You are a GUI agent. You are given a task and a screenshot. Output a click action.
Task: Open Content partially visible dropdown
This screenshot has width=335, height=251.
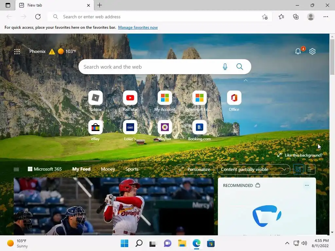point(254,169)
